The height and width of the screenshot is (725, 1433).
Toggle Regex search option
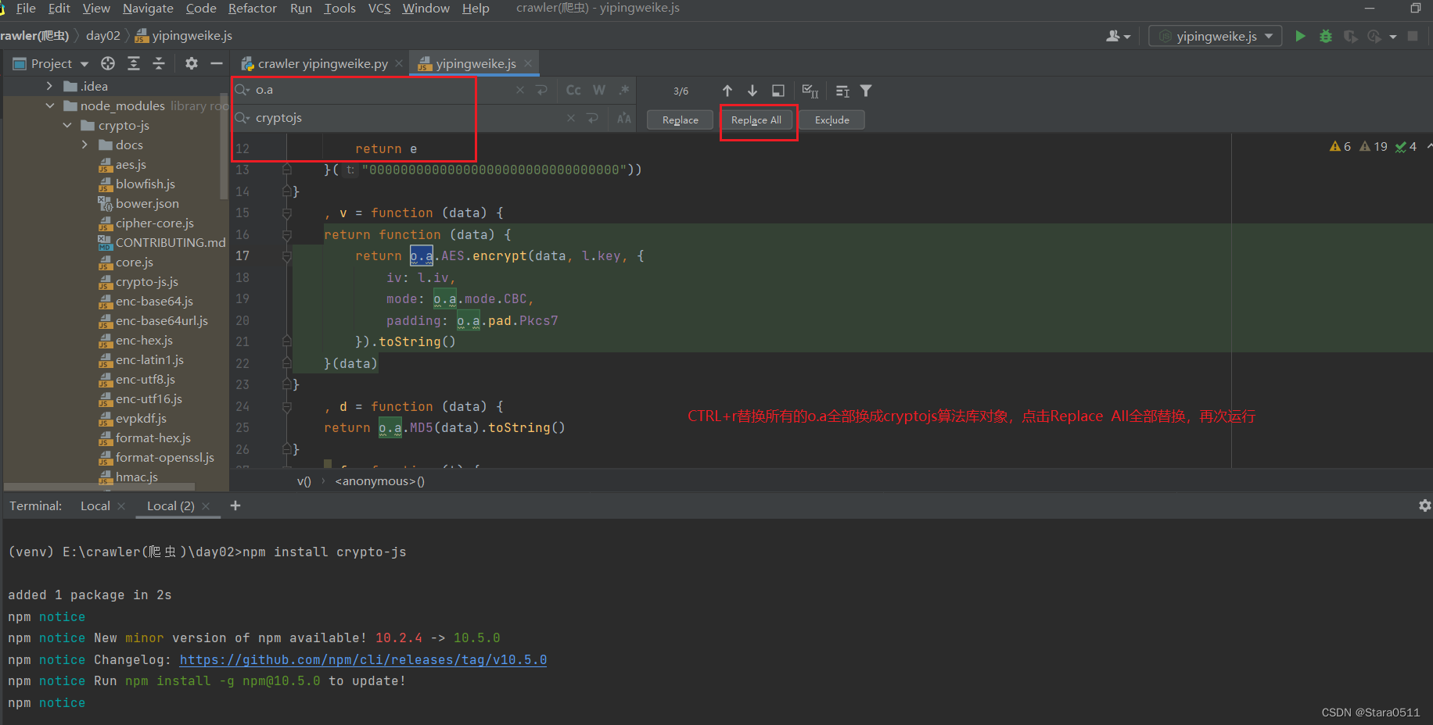click(x=624, y=90)
